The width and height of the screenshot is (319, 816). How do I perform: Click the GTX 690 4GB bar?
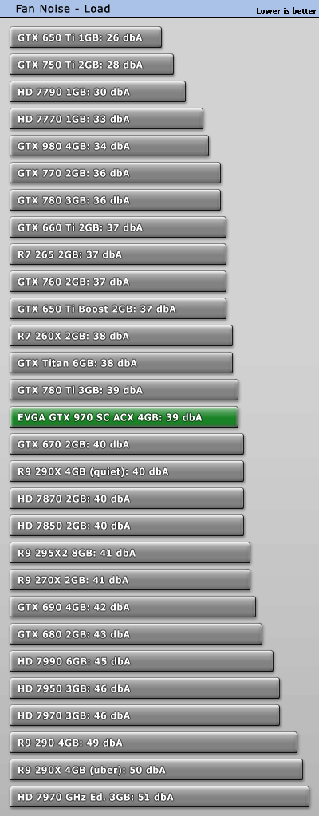coord(132,607)
